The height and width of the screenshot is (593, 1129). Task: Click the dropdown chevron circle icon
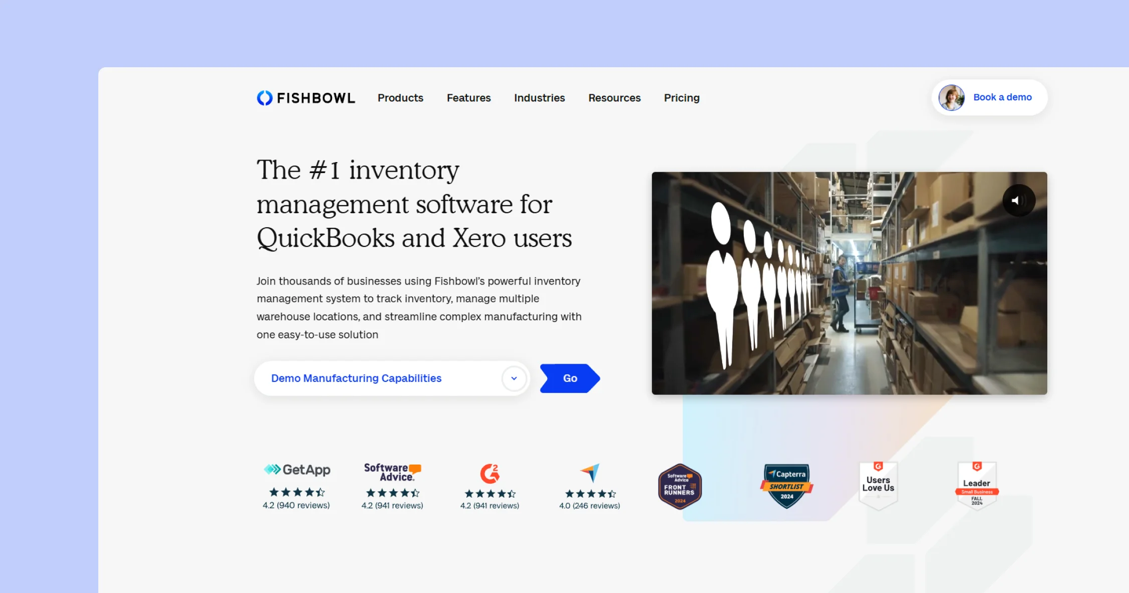pyautogui.click(x=514, y=378)
